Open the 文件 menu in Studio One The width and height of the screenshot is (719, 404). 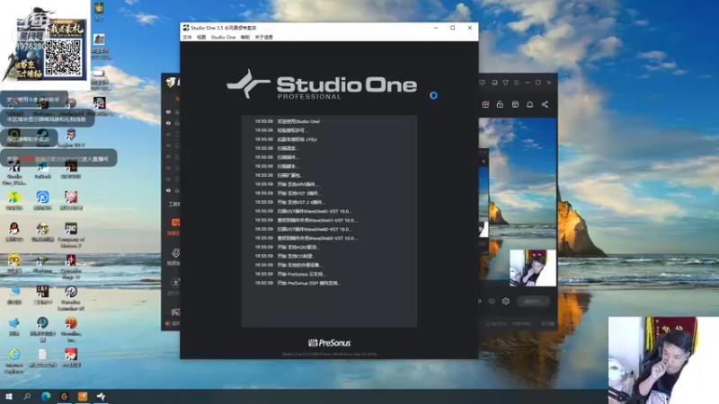pyautogui.click(x=187, y=37)
